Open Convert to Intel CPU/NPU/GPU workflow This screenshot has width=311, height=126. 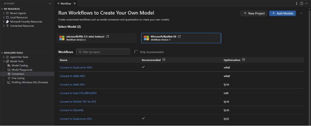click(x=78, y=93)
